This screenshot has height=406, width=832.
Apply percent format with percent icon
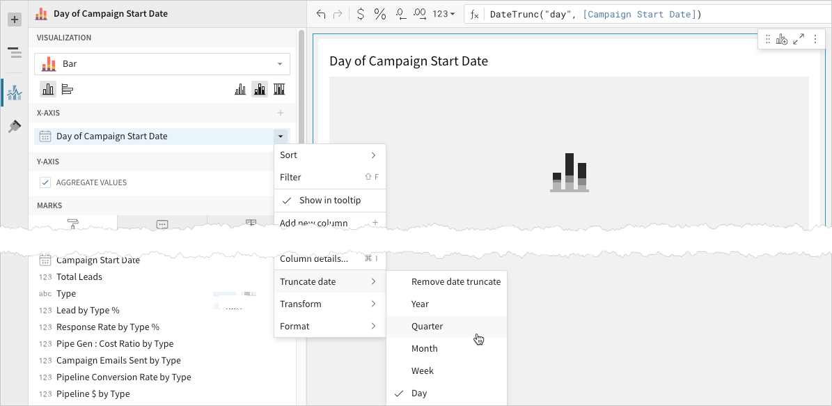pyautogui.click(x=380, y=14)
